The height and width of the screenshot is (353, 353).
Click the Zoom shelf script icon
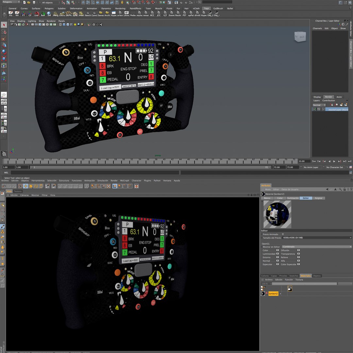pyautogui.click(x=171, y=14)
